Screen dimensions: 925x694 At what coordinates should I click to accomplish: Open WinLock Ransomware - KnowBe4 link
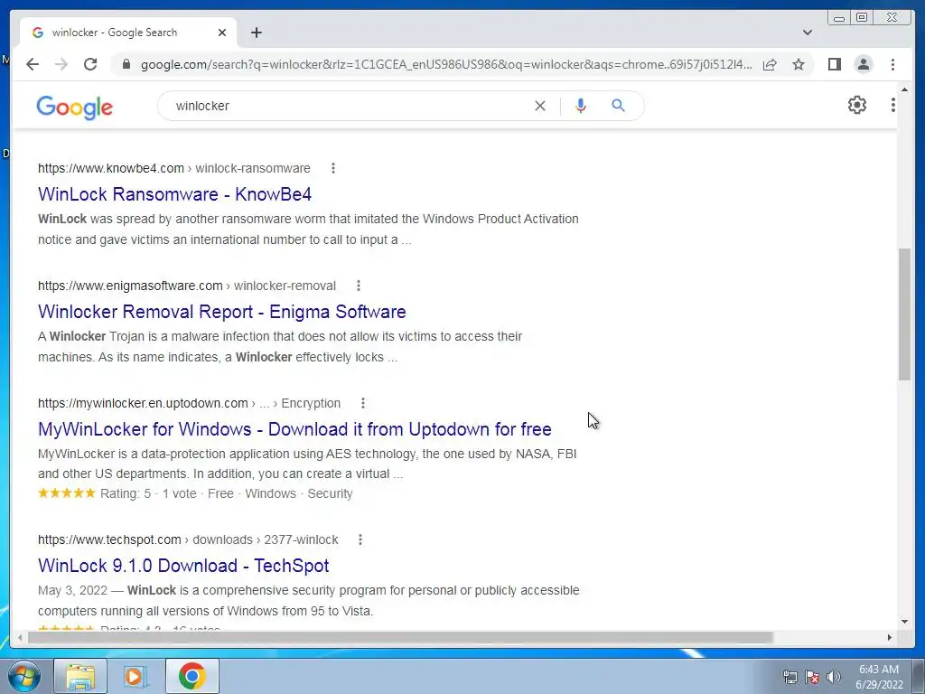(174, 194)
